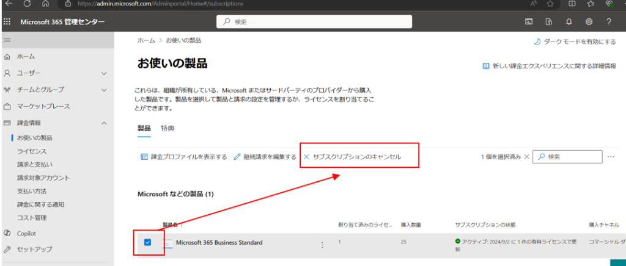
Task: Click the purchased quantity value 25
Action: [x=404, y=242]
